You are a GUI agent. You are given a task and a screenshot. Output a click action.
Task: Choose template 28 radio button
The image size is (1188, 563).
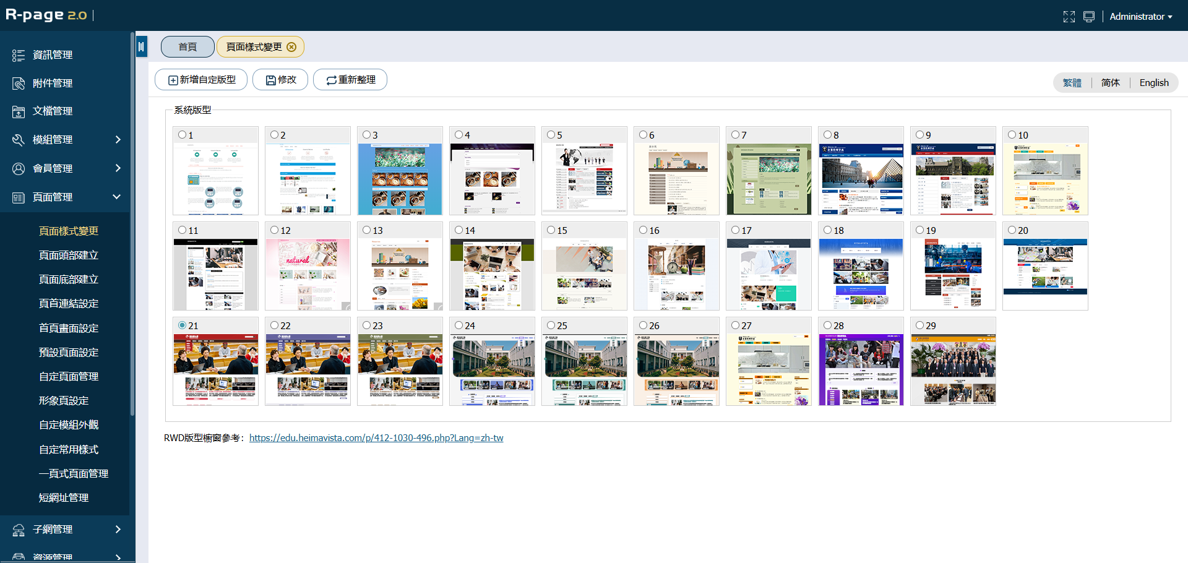pyautogui.click(x=828, y=325)
